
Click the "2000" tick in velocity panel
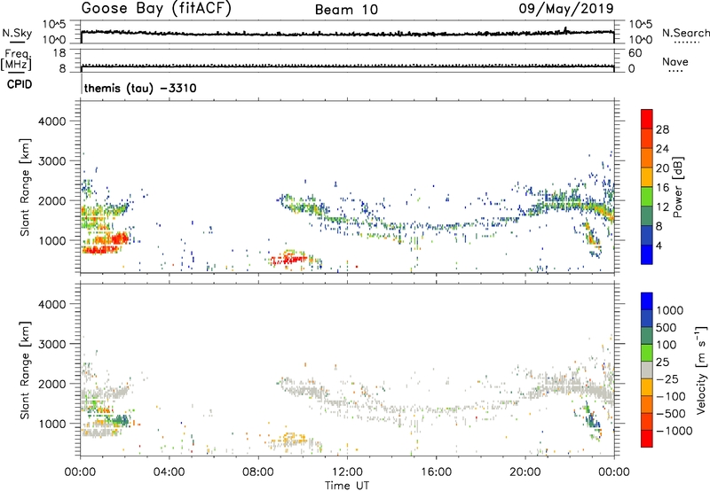[52, 384]
